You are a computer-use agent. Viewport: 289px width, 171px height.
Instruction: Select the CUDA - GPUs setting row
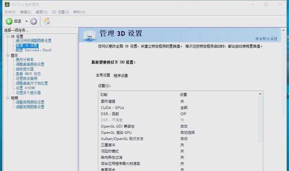pyautogui.click(x=179, y=108)
